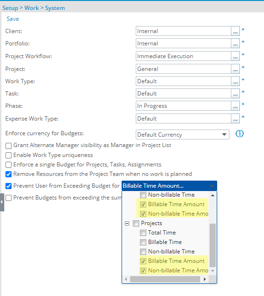Uncheck Billable Time Amount under Projects
The image size is (264, 296).
[x=143, y=261]
